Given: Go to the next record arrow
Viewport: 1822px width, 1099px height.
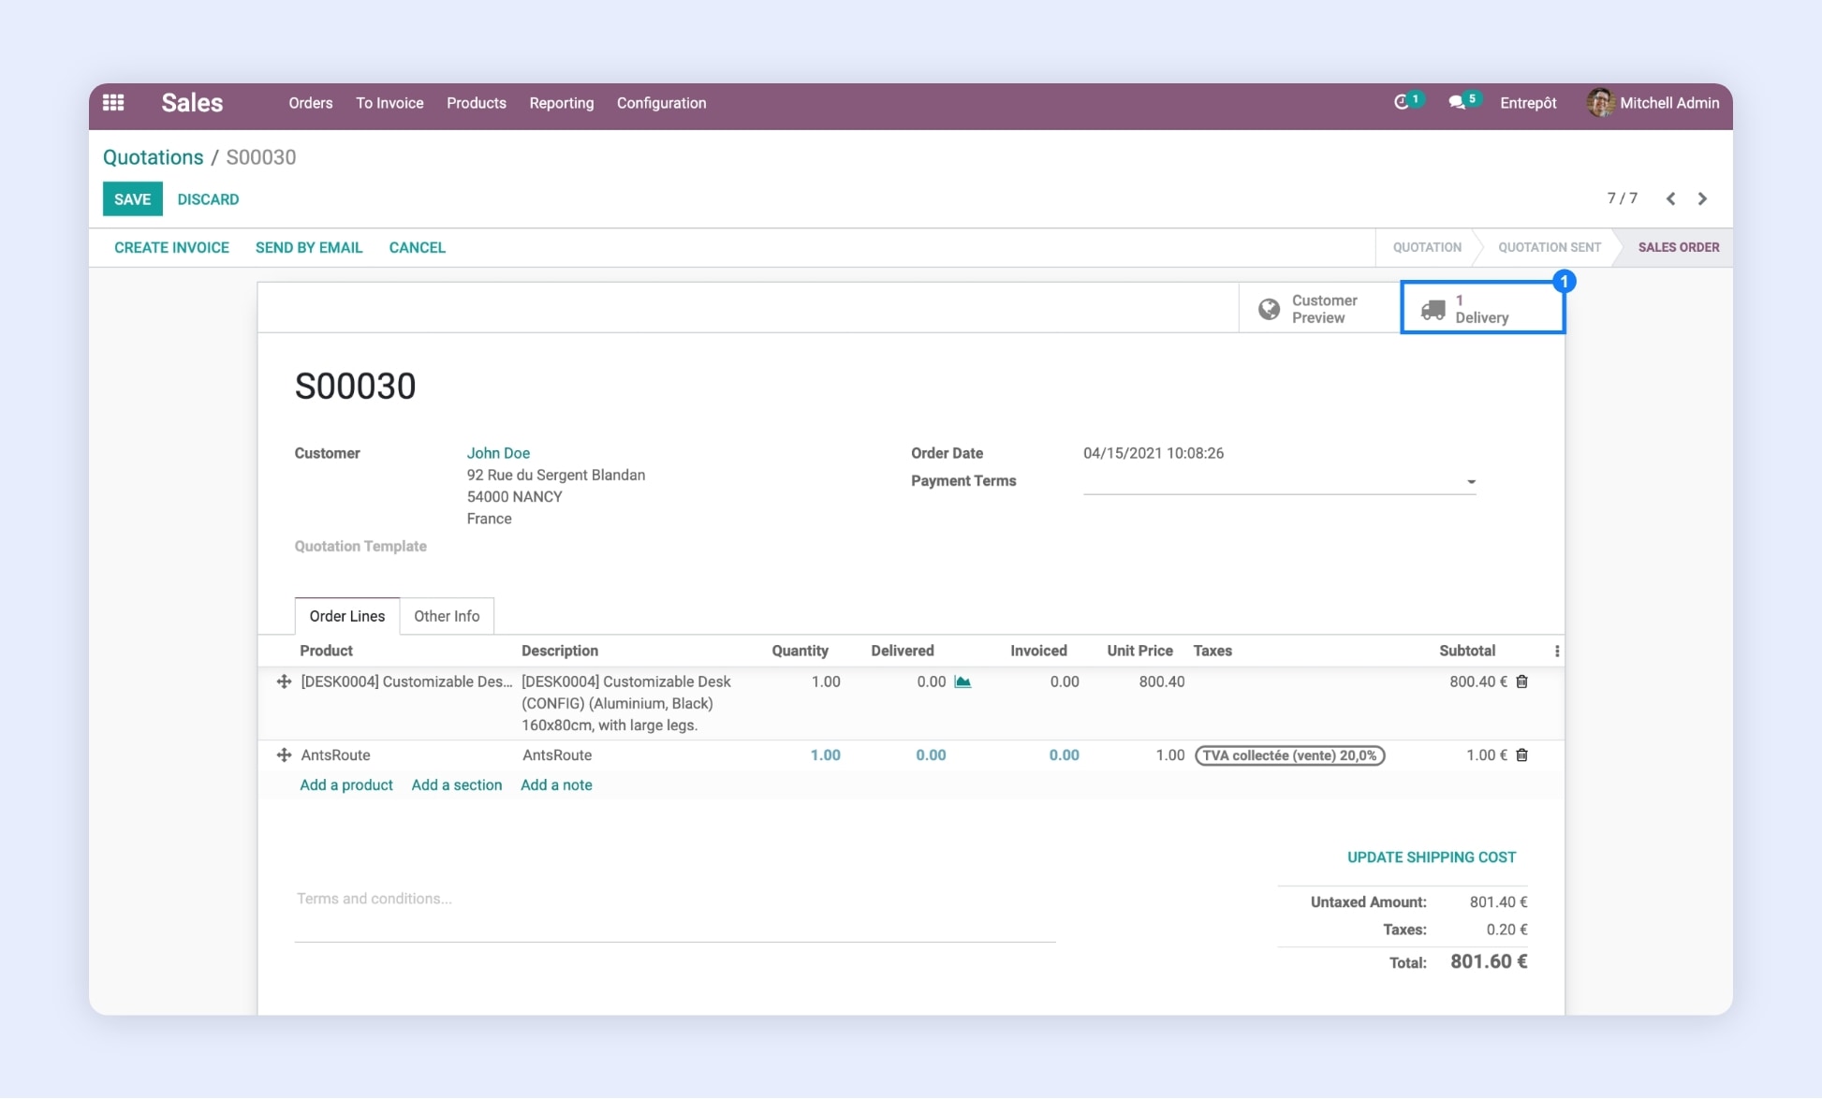Looking at the screenshot, I should pyautogui.click(x=1702, y=198).
